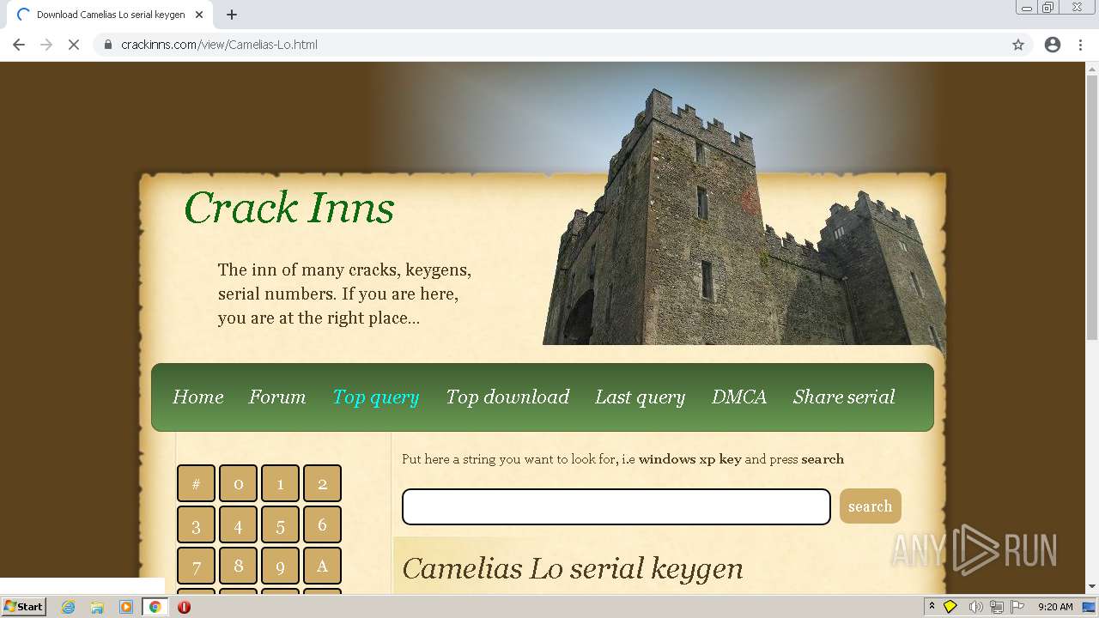This screenshot has width=1099, height=618.
Task: Focus the serial search text box
Action: coord(616,506)
